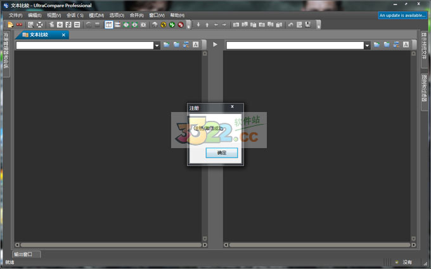Open the 视图(V) menu
This screenshot has width=431, height=269.
click(x=54, y=15)
